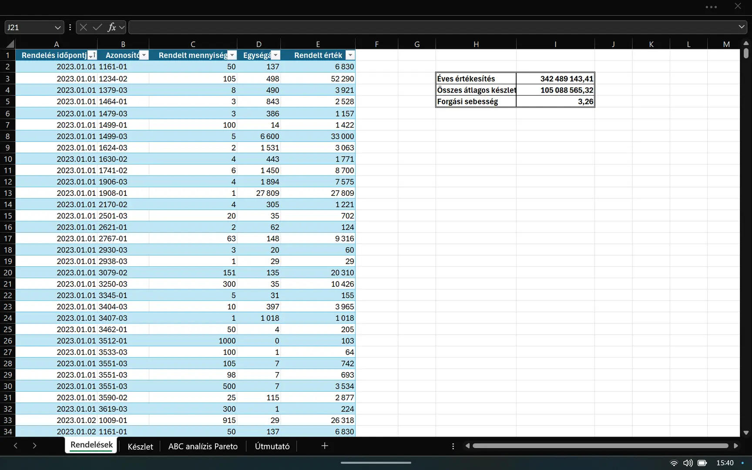This screenshot has width=752, height=470.
Task: Go to previous sheet with left arrow
Action: (x=16, y=446)
